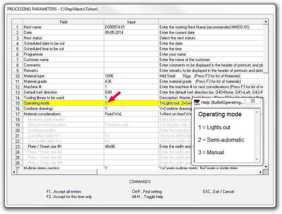Click ESC Exit / Cancel command
The image size is (282, 214).
218,192
